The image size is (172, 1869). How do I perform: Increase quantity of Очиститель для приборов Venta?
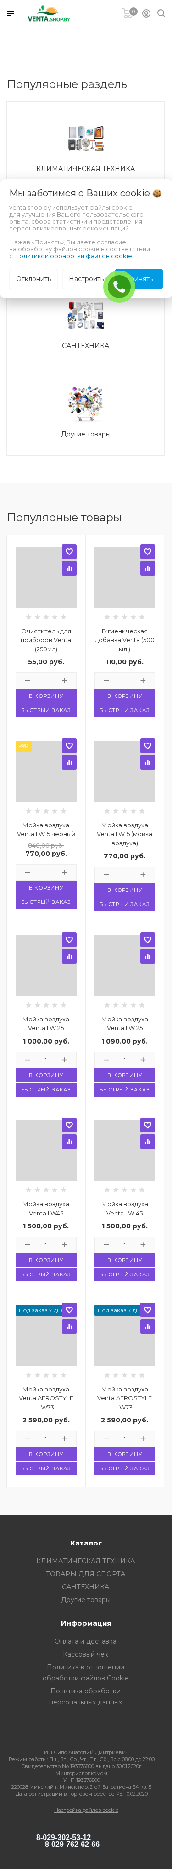[64, 681]
